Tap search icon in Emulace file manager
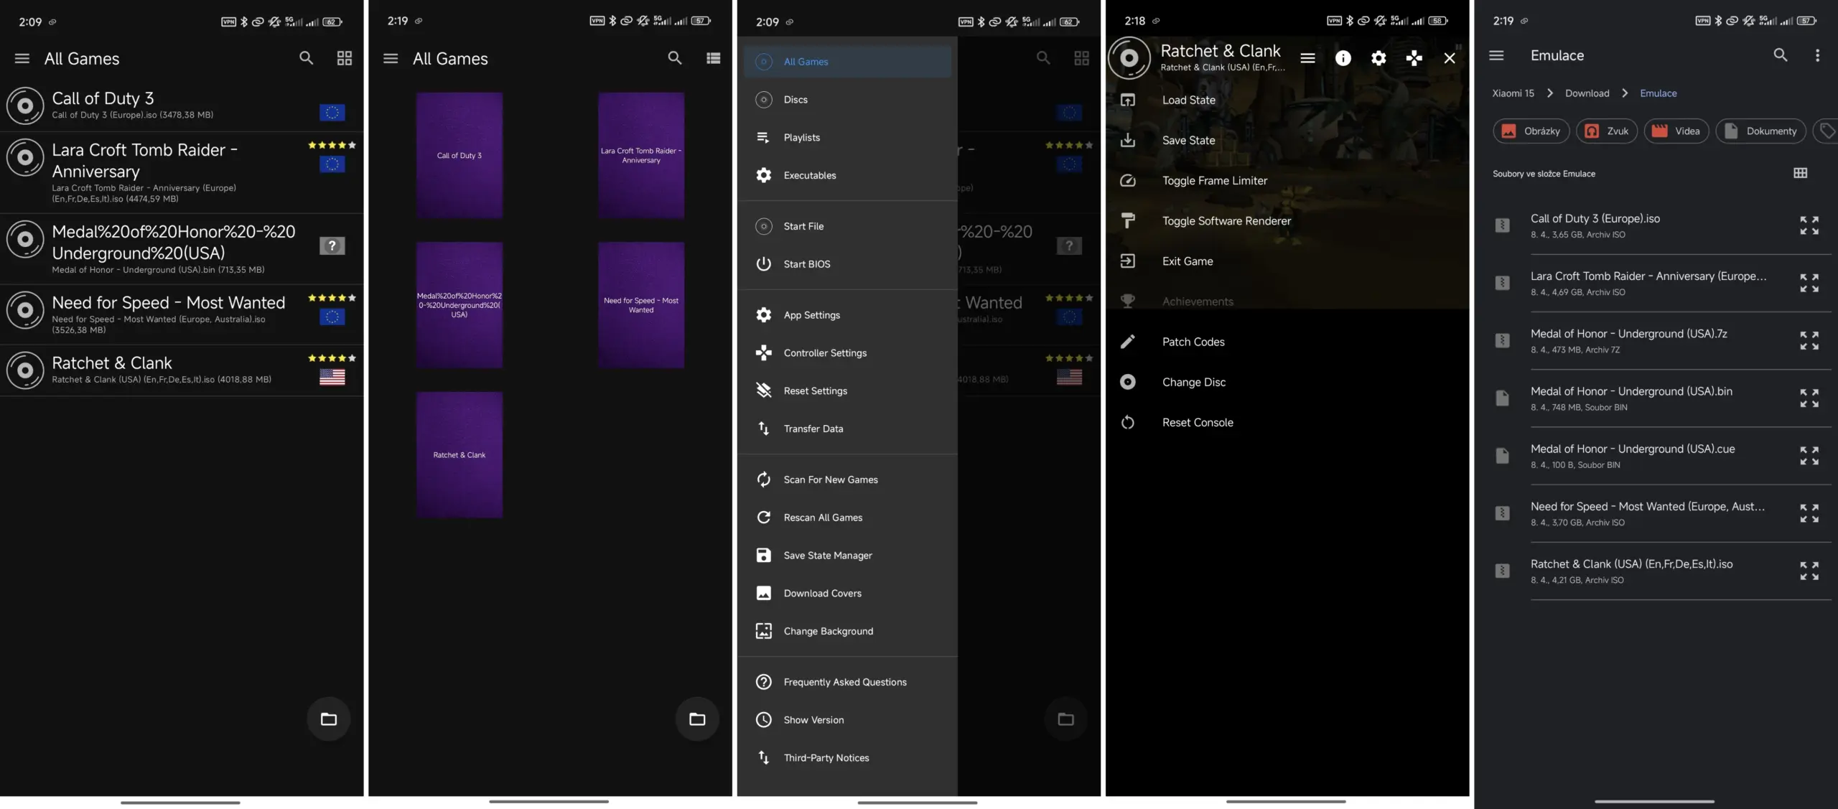The height and width of the screenshot is (809, 1838). (x=1780, y=55)
